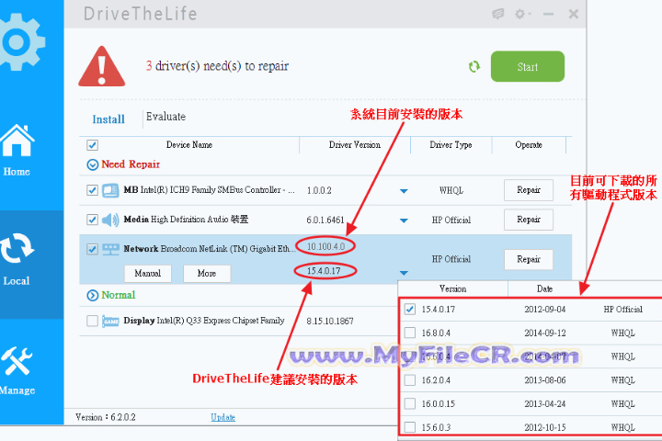Viewport: 662px width, 441px height.
Task: Click the More button under Network driver
Action: tap(207, 274)
